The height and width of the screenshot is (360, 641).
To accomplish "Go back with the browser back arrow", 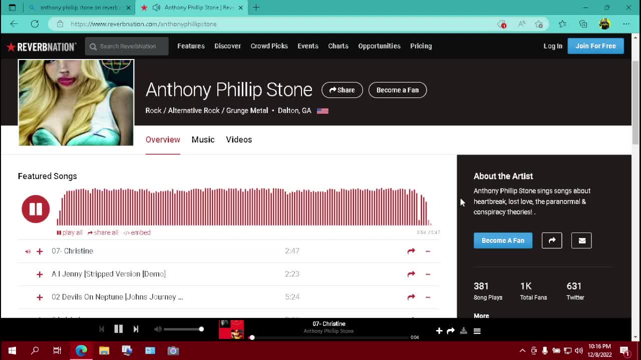I will (x=14, y=23).
